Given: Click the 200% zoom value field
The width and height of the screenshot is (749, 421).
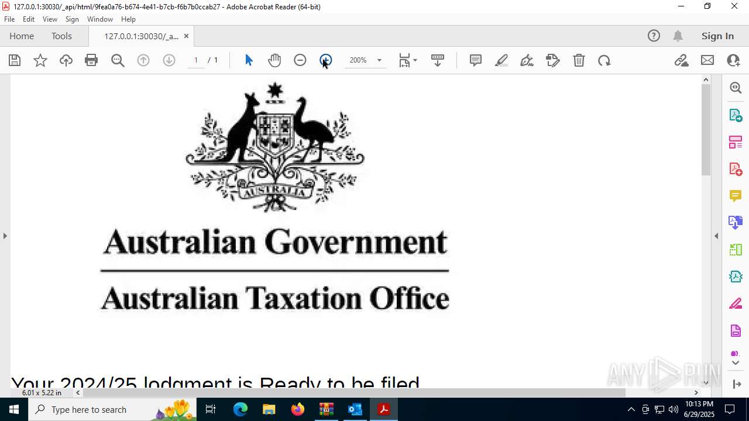Looking at the screenshot, I should 358,60.
